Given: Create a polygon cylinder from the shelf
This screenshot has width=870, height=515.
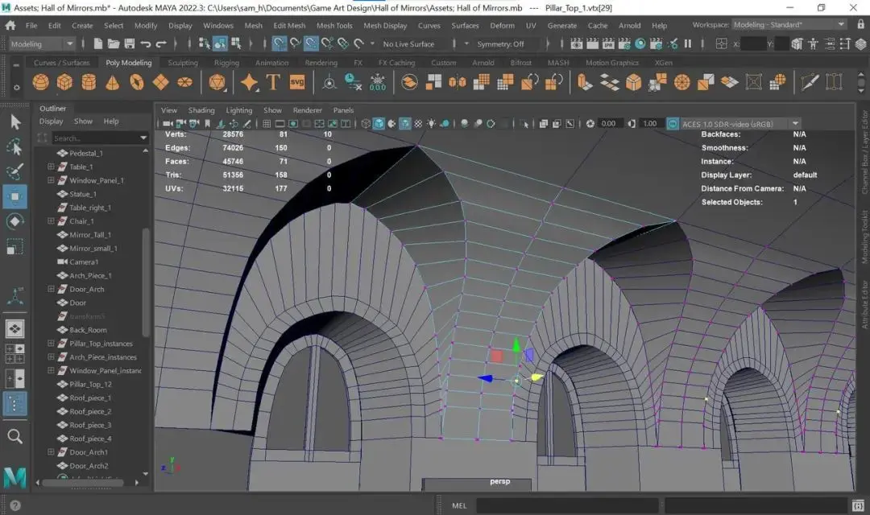Looking at the screenshot, I should 89,83.
